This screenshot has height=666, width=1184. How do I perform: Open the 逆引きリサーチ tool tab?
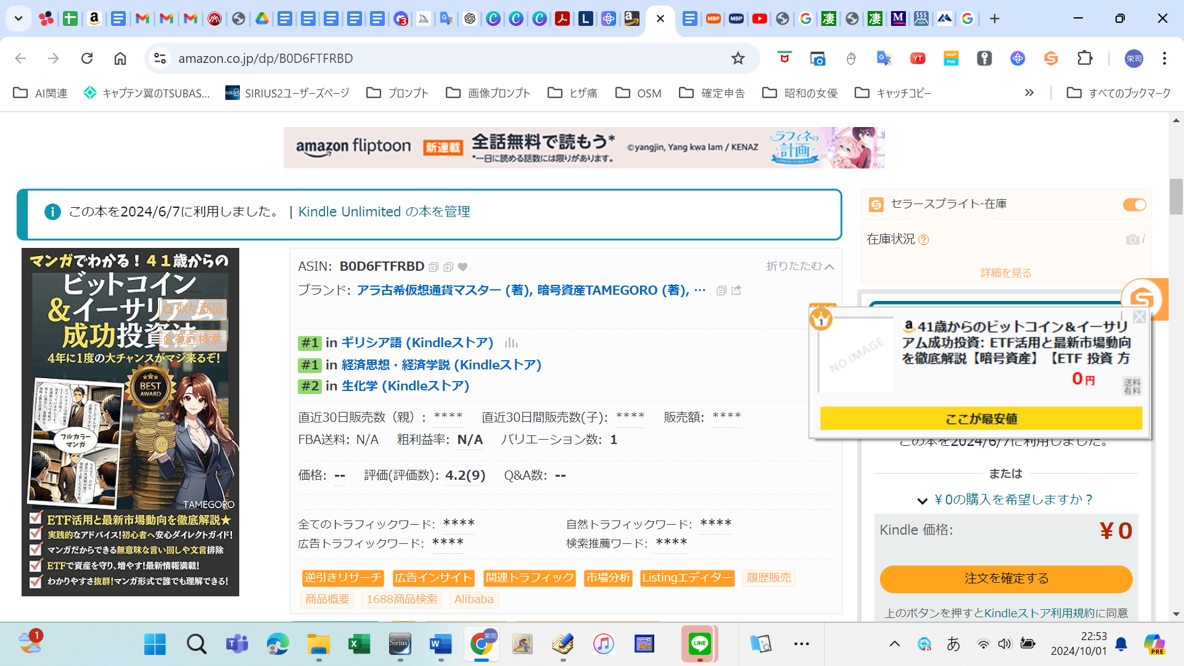(343, 578)
